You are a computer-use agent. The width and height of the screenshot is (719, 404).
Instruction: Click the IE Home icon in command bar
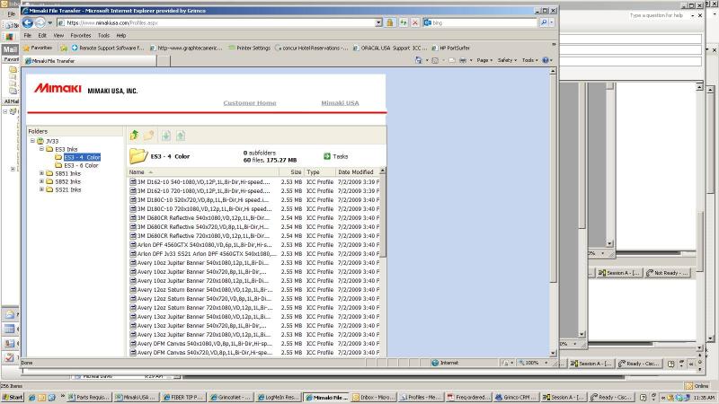418,60
